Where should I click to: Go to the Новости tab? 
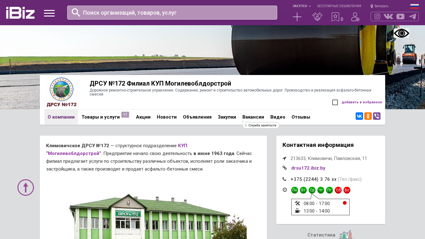[167, 117]
